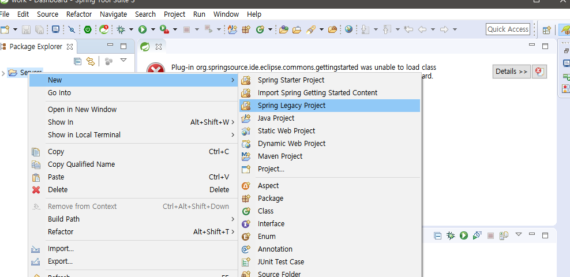Viewport: 570px width, 277px height.
Task: Select Spring Starter Project from submenu
Action: pyautogui.click(x=330, y=80)
